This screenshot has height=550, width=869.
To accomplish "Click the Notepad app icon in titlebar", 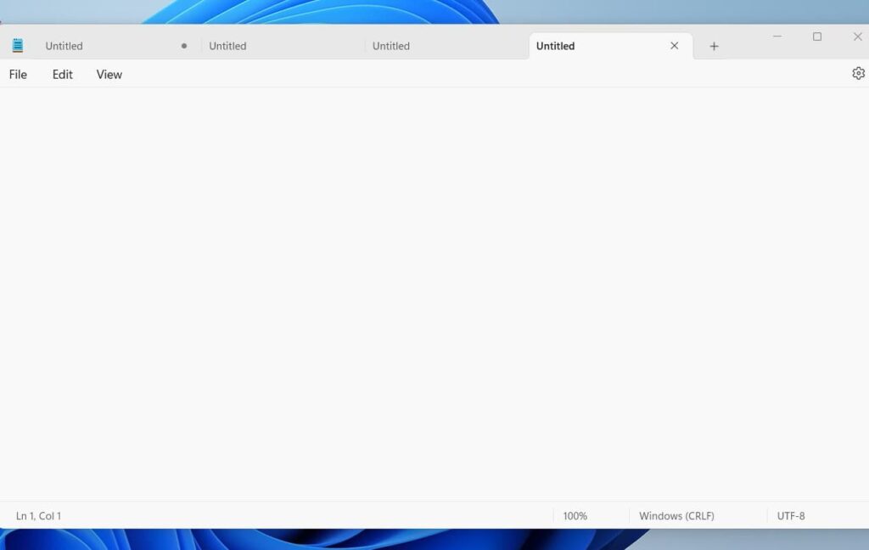I will [x=18, y=44].
